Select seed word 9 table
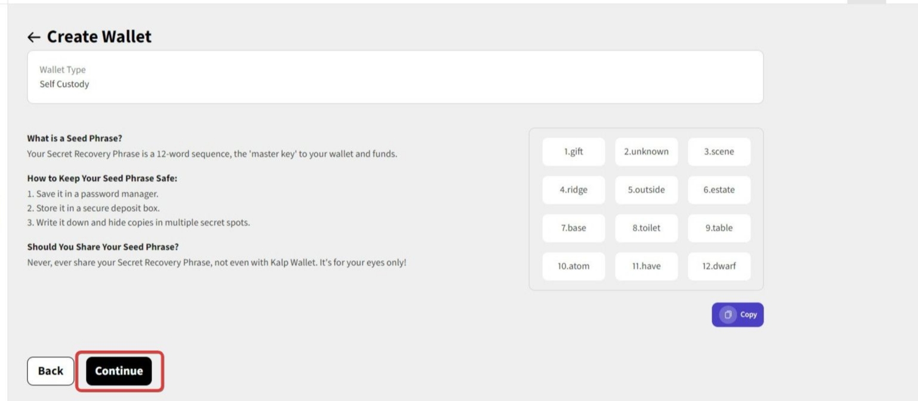 [x=719, y=228]
